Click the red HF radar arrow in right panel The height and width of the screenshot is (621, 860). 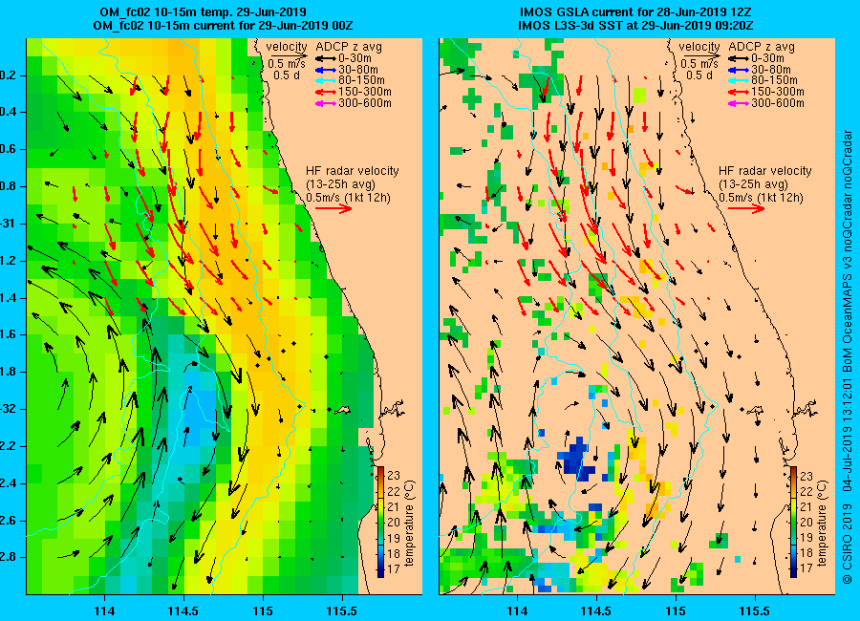pos(747,208)
